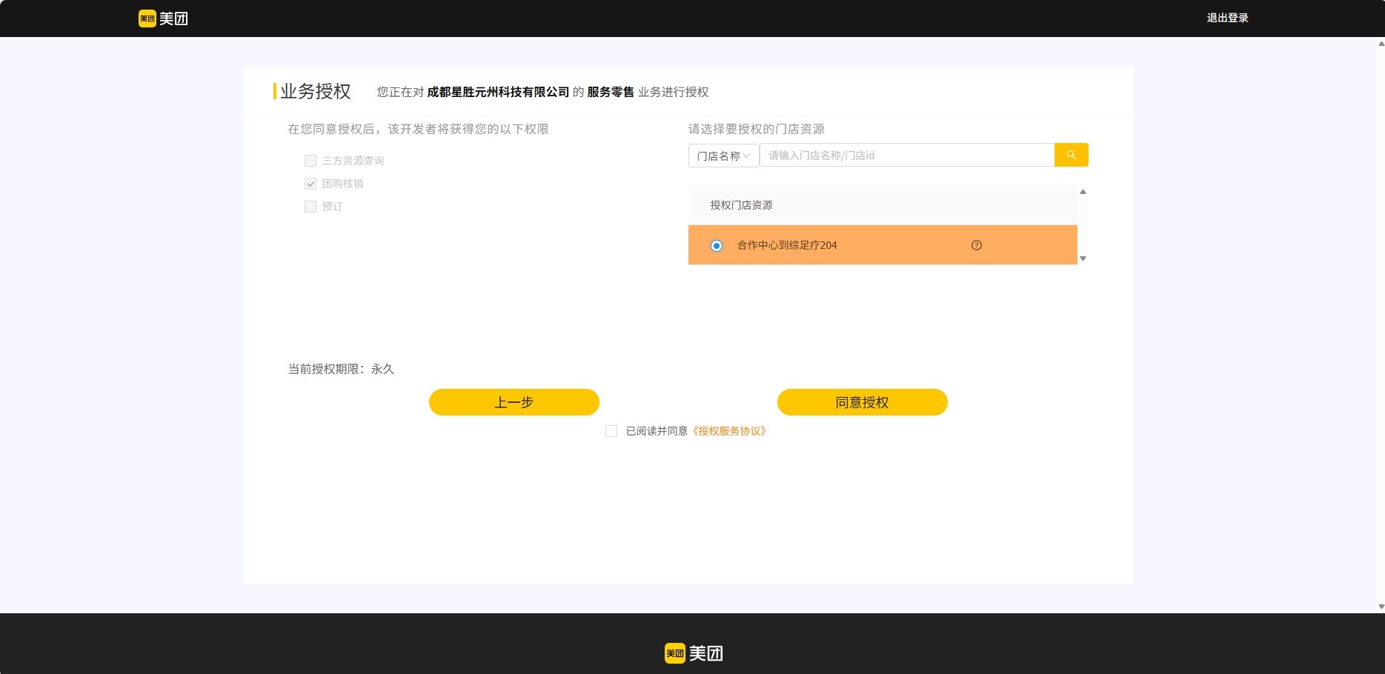Open the 门店名称 search type dropdown

tap(723, 156)
